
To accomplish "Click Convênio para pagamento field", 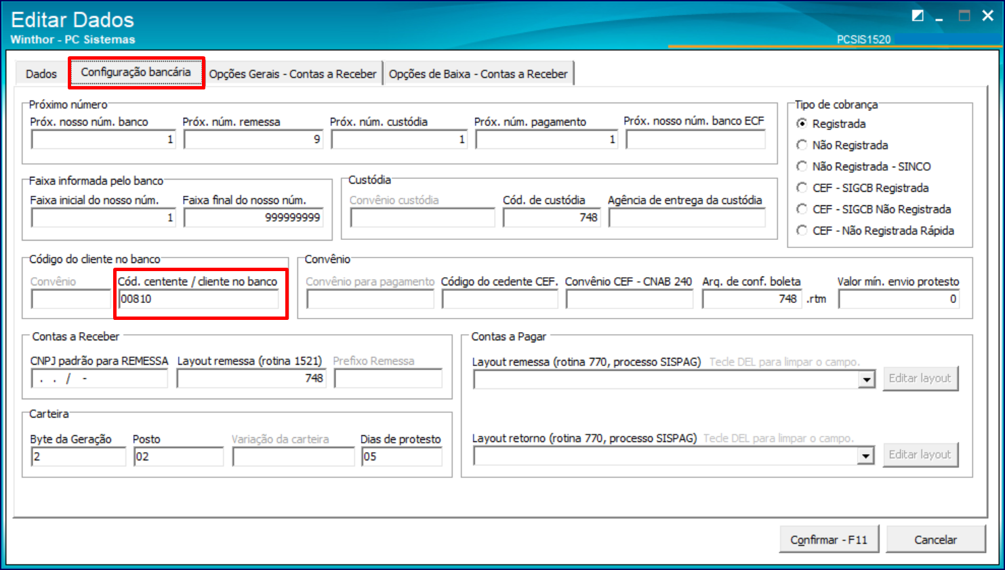I will pyautogui.click(x=370, y=299).
